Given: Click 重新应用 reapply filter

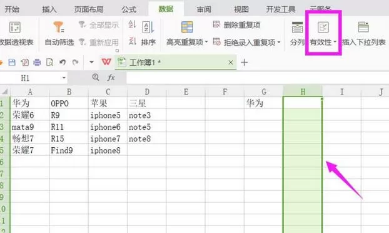Looking at the screenshot, I should pyautogui.click(x=99, y=42).
